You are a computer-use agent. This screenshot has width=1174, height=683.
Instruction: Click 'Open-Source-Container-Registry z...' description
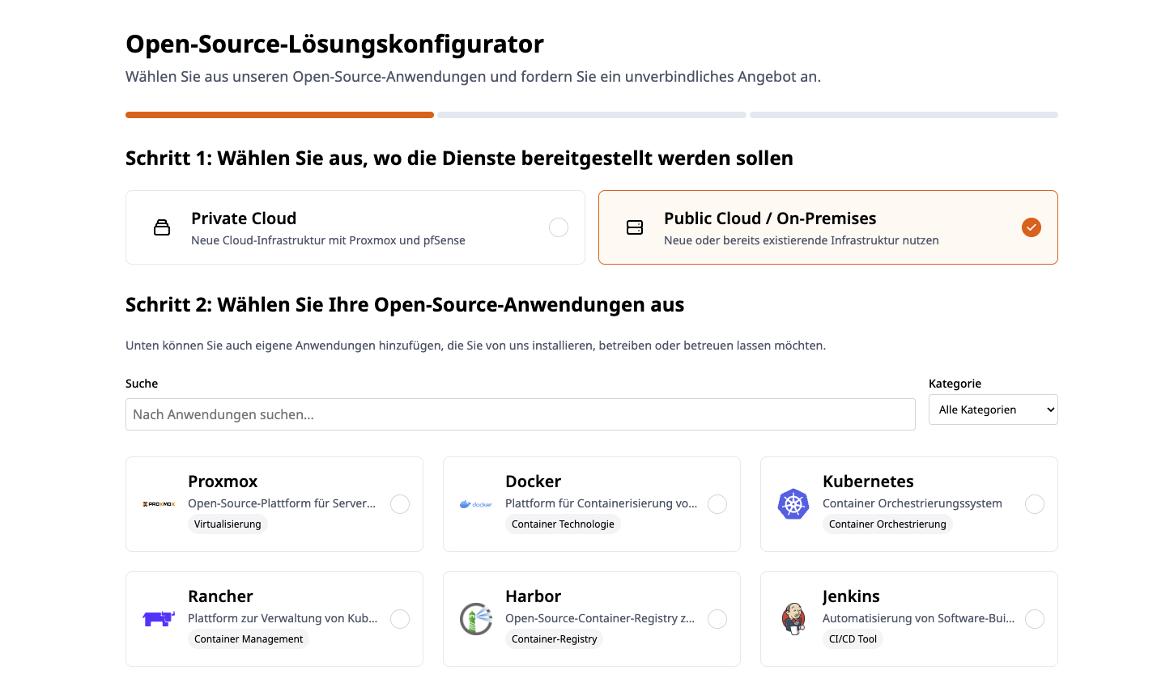600,618
